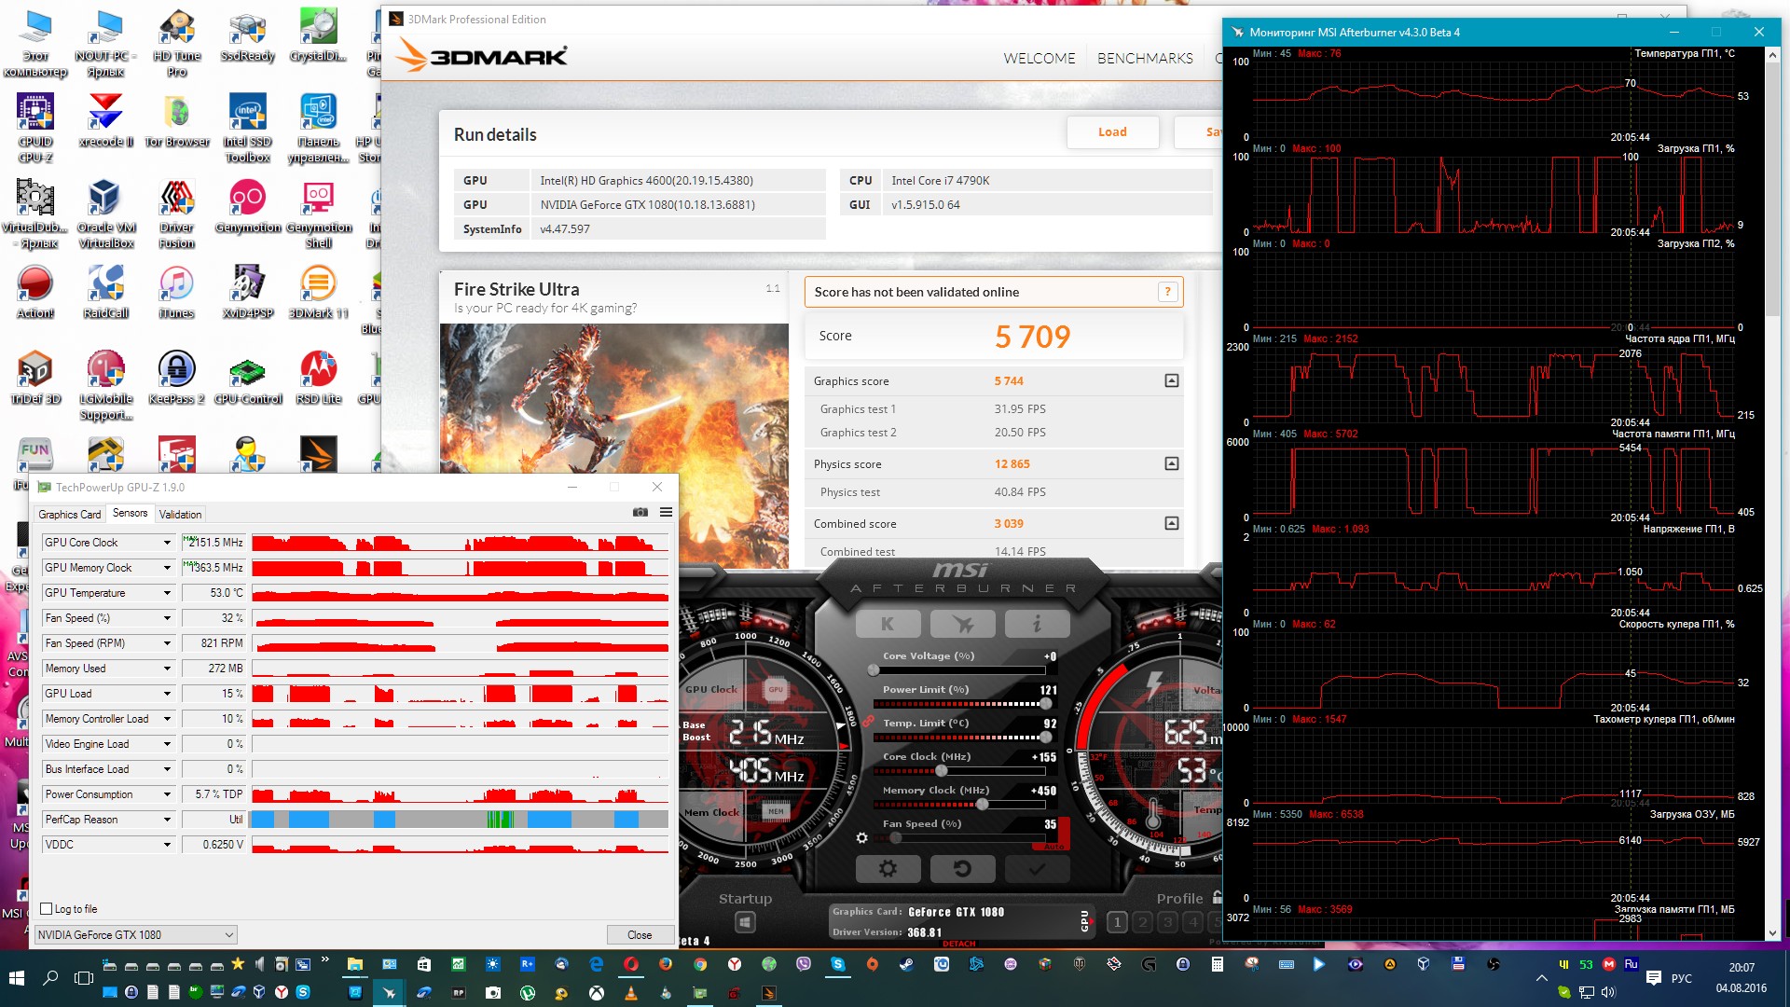Enable Log to file checkbox
Viewport: 1790px width, 1007px height.
click(x=47, y=908)
